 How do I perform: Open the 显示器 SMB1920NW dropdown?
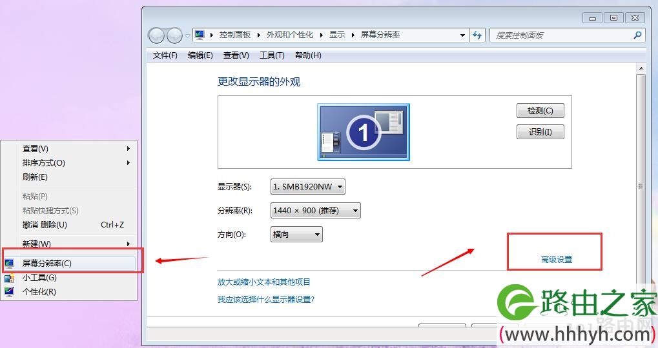tap(307, 187)
